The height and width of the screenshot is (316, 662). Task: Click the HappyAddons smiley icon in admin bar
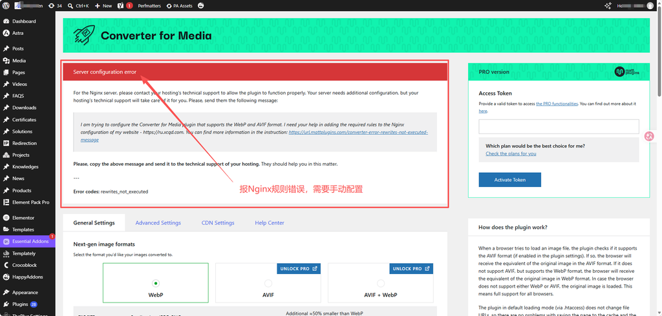(x=201, y=6)
